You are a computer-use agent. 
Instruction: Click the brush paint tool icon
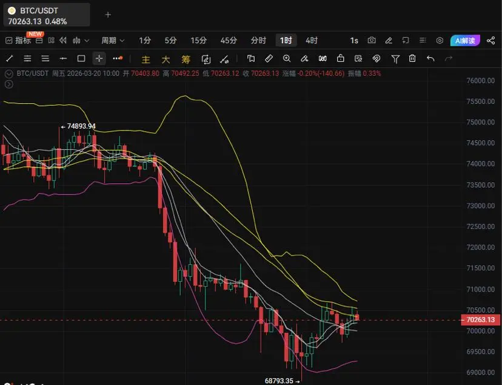coord(304,58)
